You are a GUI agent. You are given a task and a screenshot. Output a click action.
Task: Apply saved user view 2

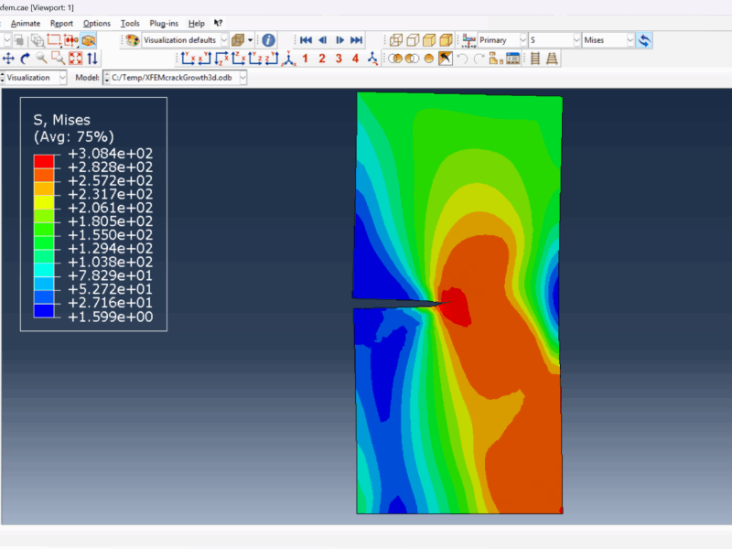322,59
